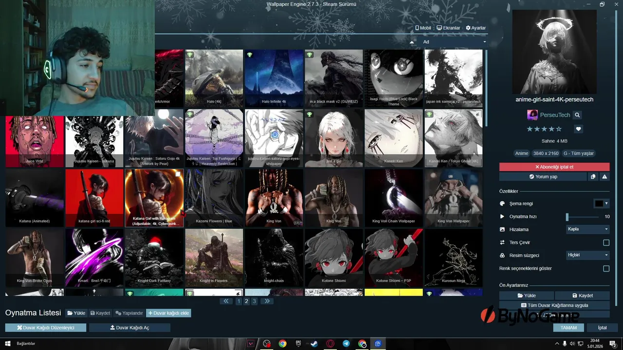Load a playlist with Yükle beside Oynatma Listesi
623x350 pixels.
(x=76, y=313)
